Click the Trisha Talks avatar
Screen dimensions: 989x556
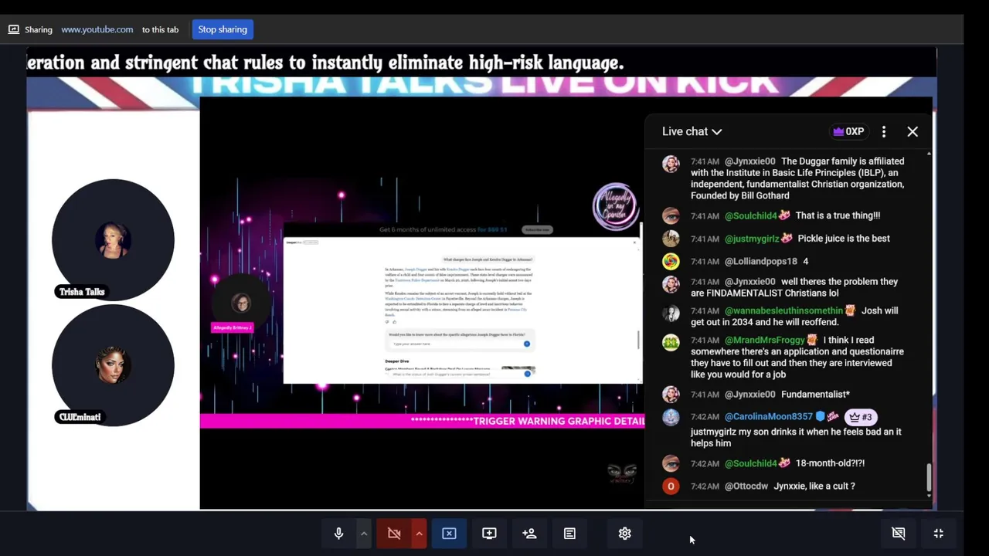click(113, 240)
